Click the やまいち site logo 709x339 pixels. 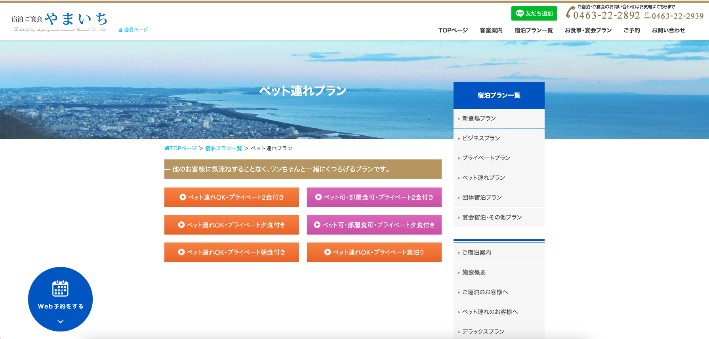tap(59, 22)
